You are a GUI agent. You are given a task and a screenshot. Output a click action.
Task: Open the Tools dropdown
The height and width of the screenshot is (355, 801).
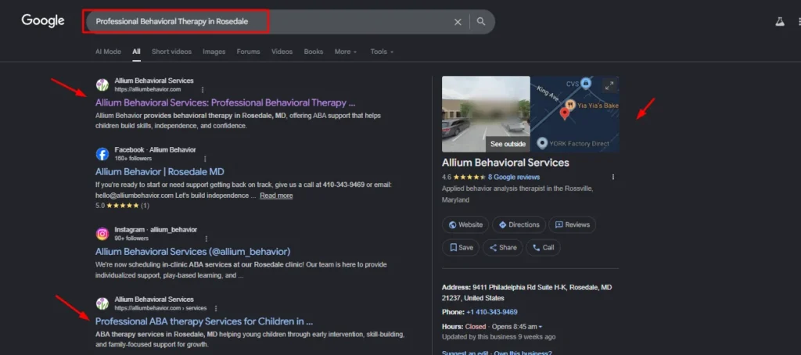point(382,52)
